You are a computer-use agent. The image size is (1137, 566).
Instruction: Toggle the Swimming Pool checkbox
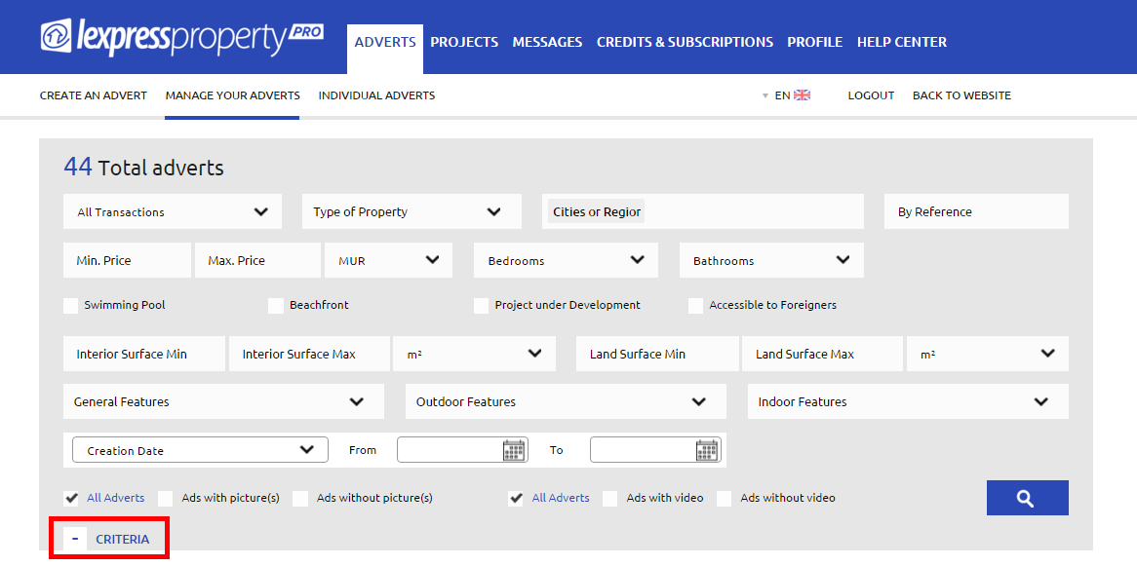(70, 305)
